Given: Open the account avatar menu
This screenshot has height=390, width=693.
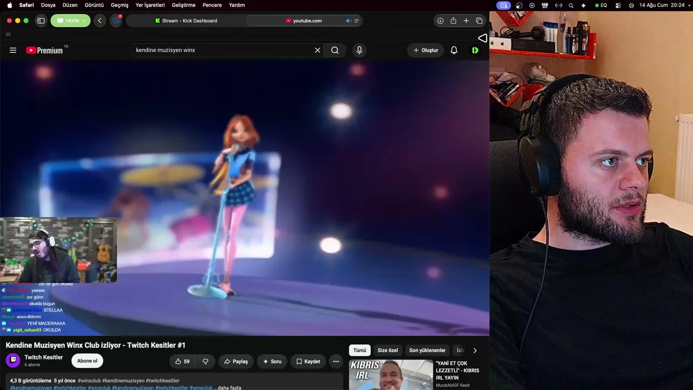Looking at the screenshot, I should click(475, 50).
